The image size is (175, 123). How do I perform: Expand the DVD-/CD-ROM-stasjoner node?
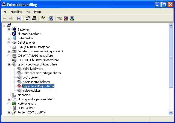point(9,47)
